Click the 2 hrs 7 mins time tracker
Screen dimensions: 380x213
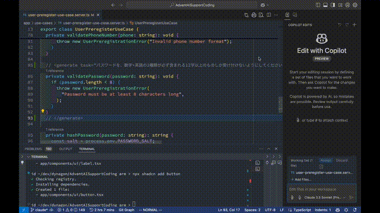[102, 210]
